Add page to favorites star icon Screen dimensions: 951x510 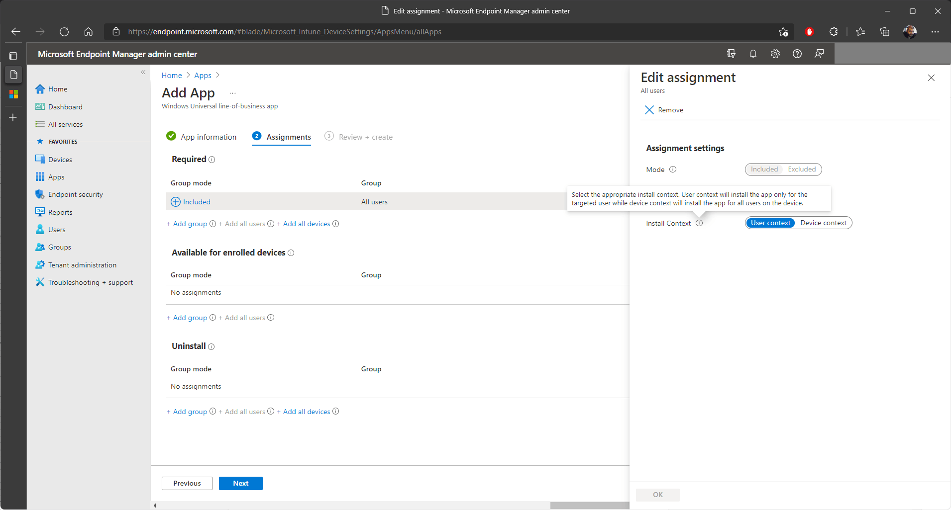point(783,32)
